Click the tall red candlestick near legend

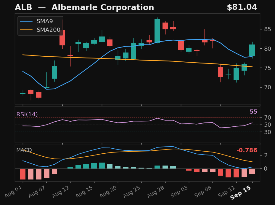[62, 38]
